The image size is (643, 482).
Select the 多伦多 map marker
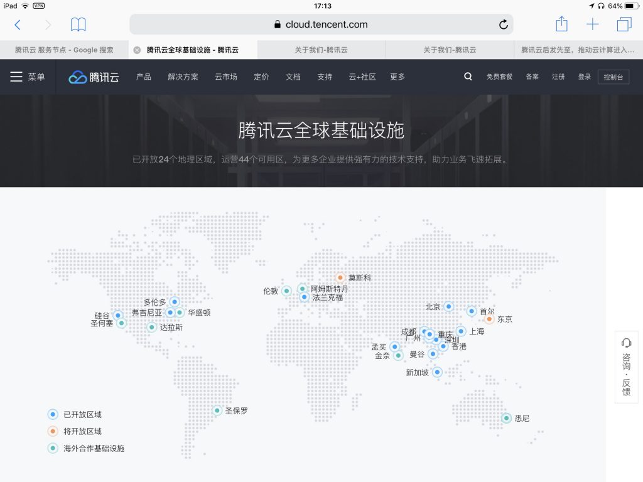(175, 302)
